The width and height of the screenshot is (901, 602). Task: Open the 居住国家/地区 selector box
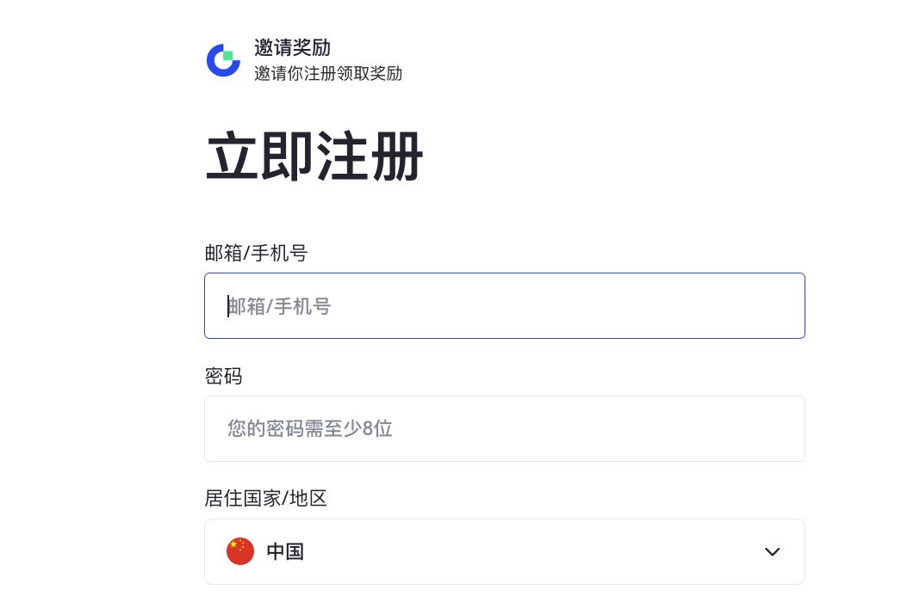(x=504, y=551)
